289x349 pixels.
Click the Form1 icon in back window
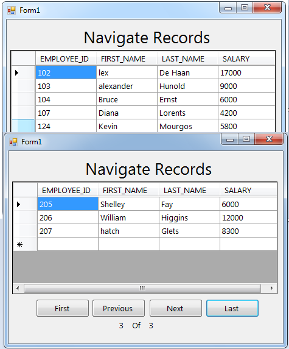[12, 10]
